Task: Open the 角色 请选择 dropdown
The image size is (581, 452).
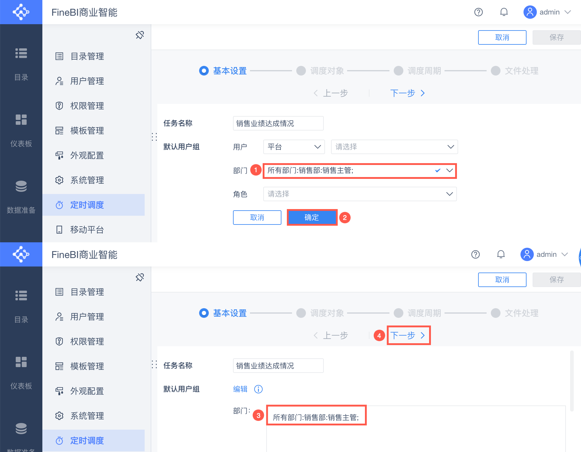Action: pyautogui.click(x=359, y=194)
